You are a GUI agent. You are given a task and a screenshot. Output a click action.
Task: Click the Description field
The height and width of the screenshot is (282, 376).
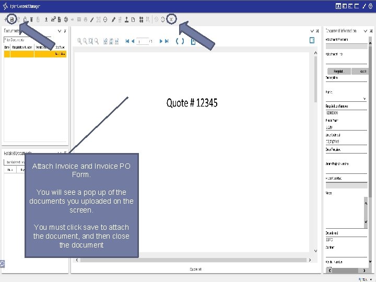click(x=346, y=85)
